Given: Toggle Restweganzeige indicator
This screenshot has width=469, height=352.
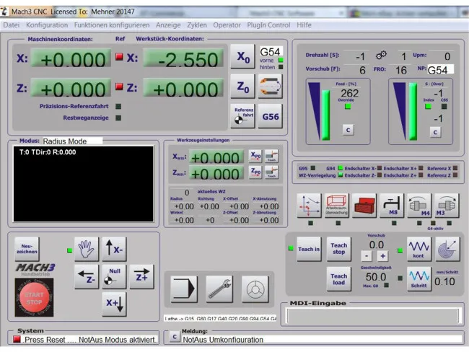Looking at the screenshot, I should click(118, 118).
